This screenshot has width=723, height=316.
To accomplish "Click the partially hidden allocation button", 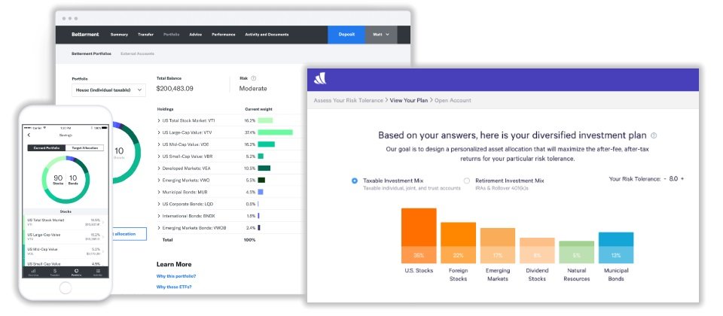I will pyautogui.click(x=129, y=234).
